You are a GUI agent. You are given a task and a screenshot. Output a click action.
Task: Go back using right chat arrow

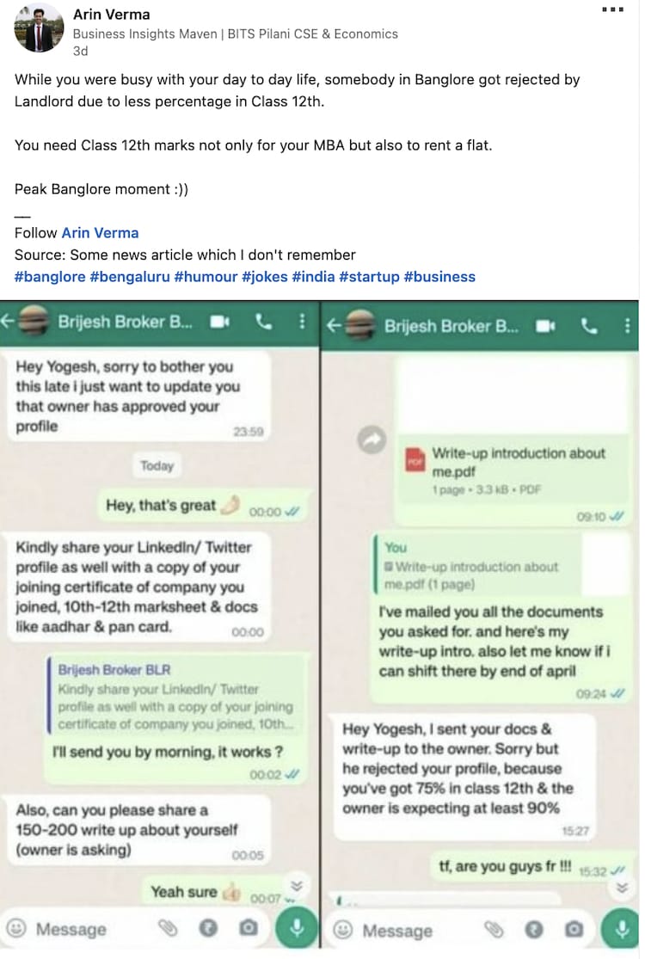click(333, 326)
